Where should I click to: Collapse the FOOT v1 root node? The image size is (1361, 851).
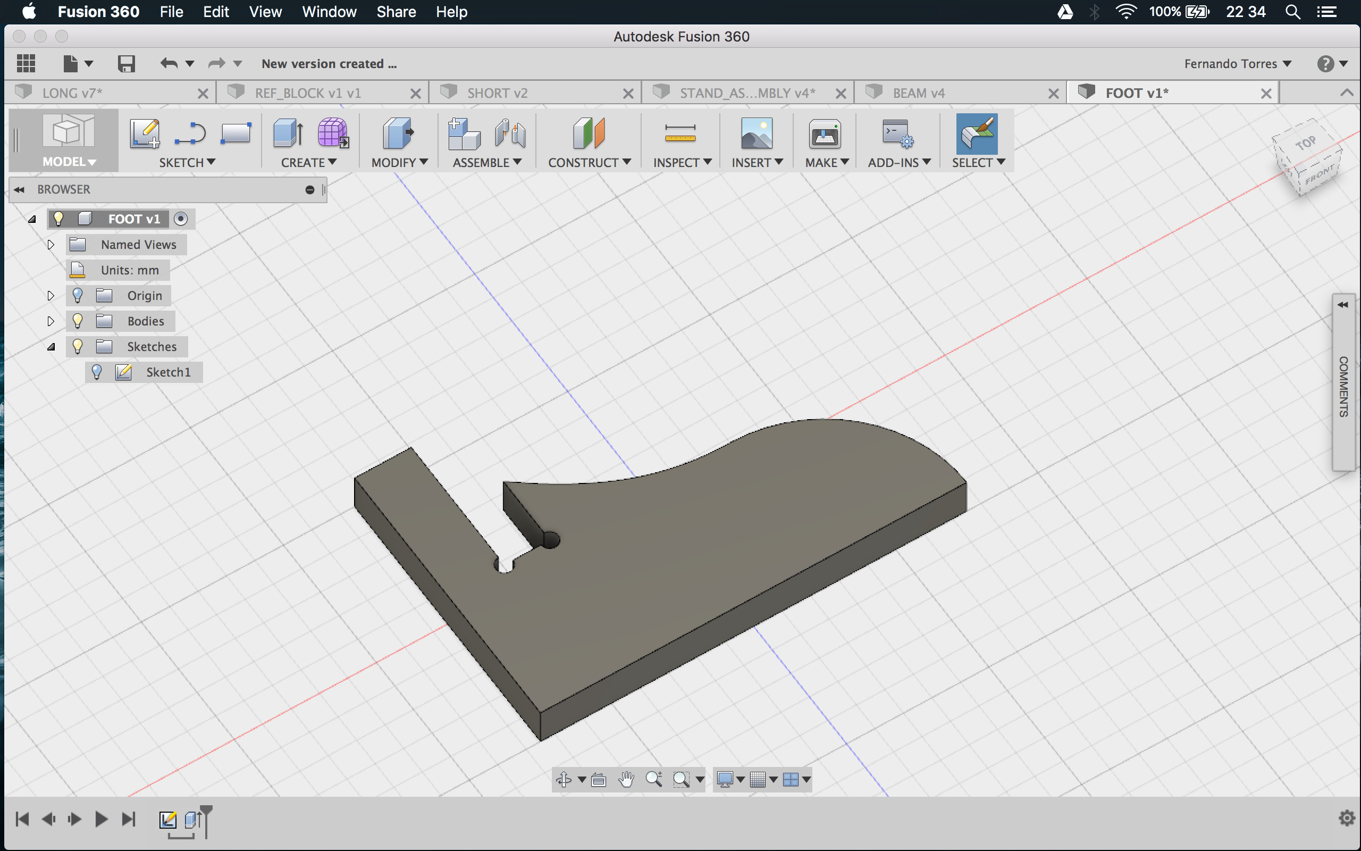(x=32, y=219)
